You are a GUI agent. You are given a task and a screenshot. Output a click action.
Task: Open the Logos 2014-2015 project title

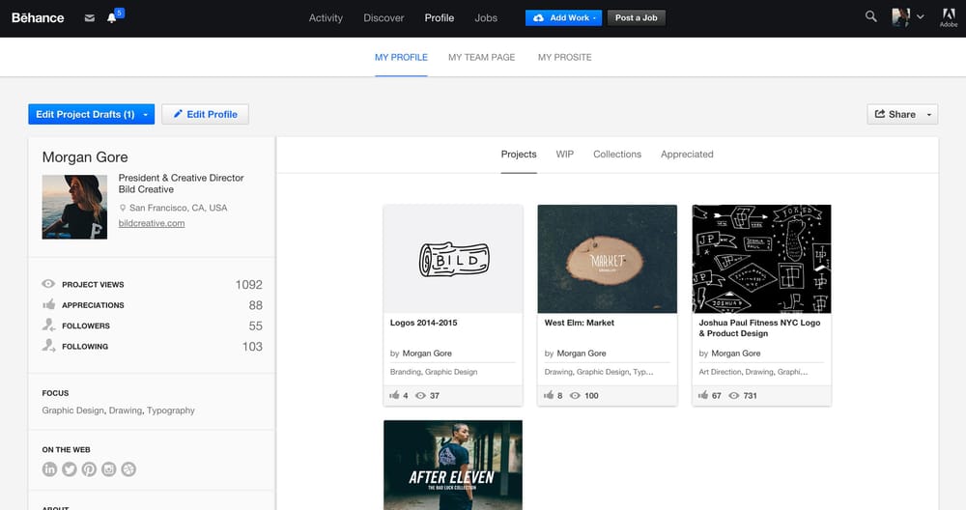tap(424, 323)
